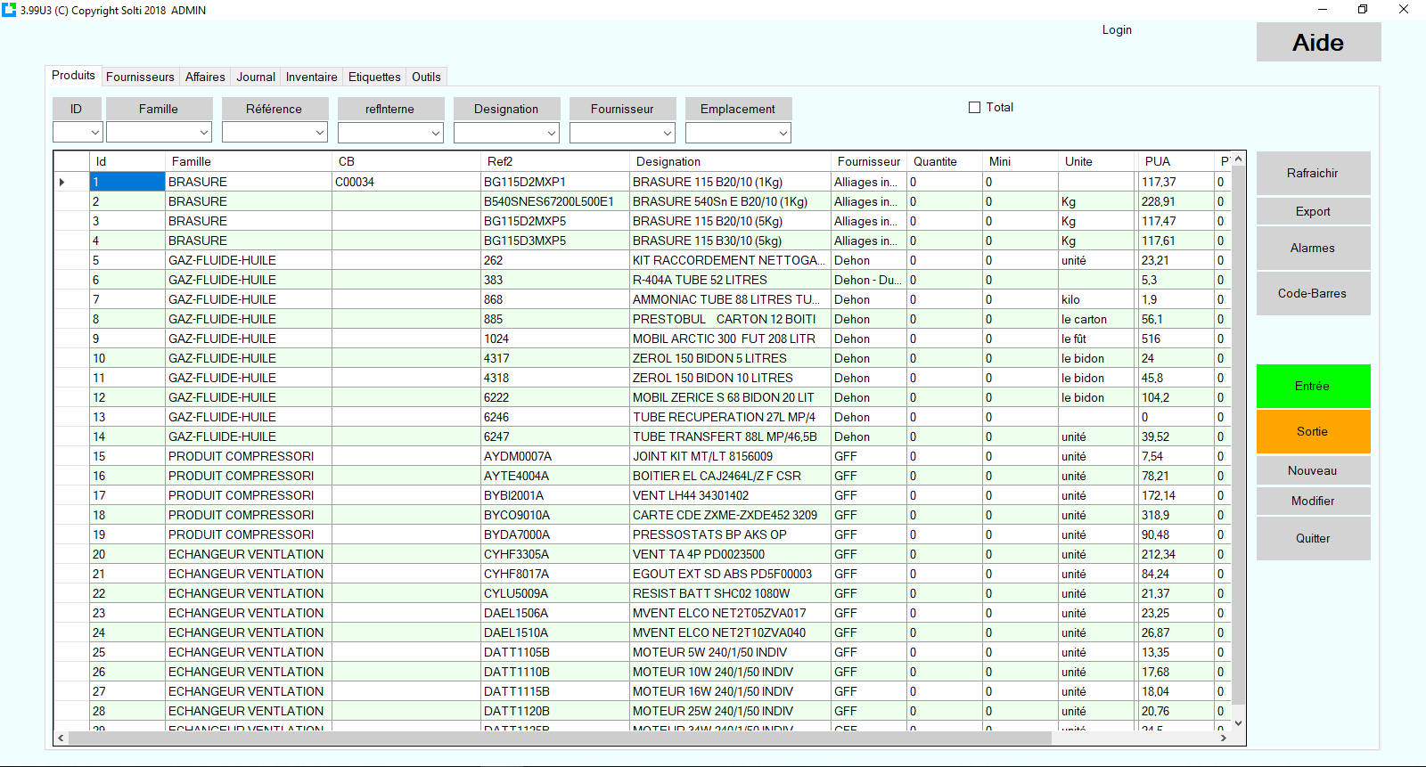
Task: Click the 'le carton' unit cell
Action: [1098, 319]
